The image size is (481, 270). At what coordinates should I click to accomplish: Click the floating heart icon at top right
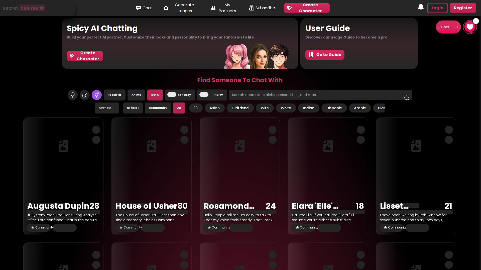click(470, 27)
